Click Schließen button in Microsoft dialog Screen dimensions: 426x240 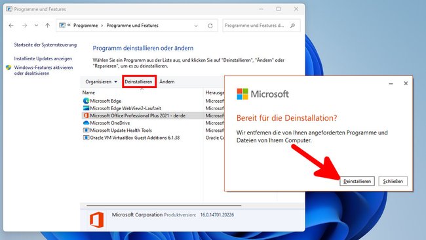point(393,181)
